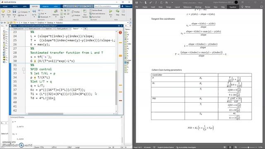The image size is (265, 149).
Task: Open the References tab in Word
Action: (x=188, y=7)
